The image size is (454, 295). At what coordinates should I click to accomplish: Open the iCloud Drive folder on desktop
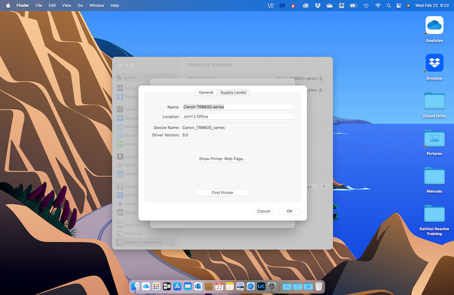pos(434,101)
